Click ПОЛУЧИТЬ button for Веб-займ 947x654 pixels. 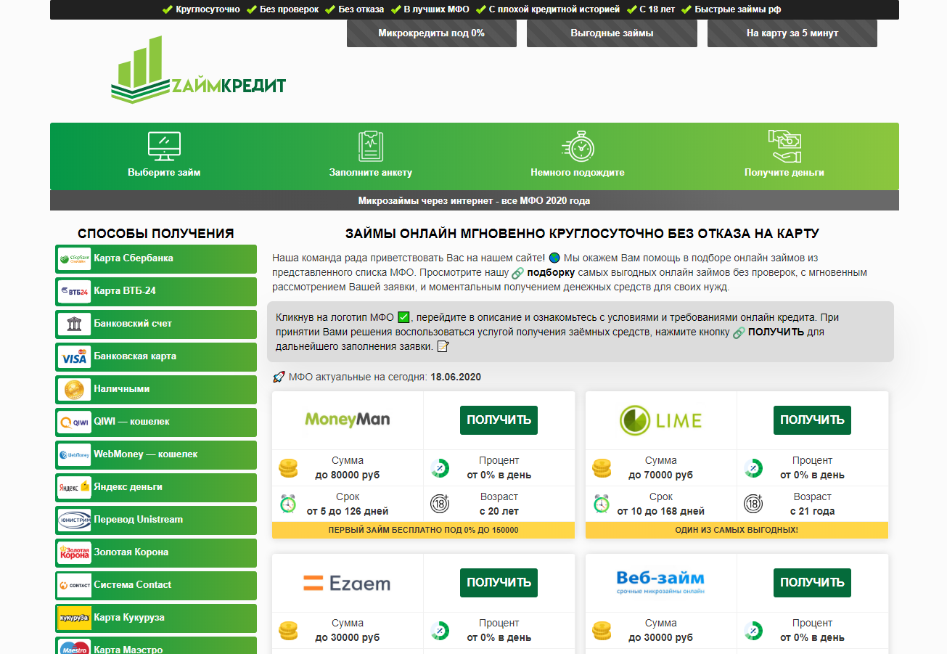812,583
